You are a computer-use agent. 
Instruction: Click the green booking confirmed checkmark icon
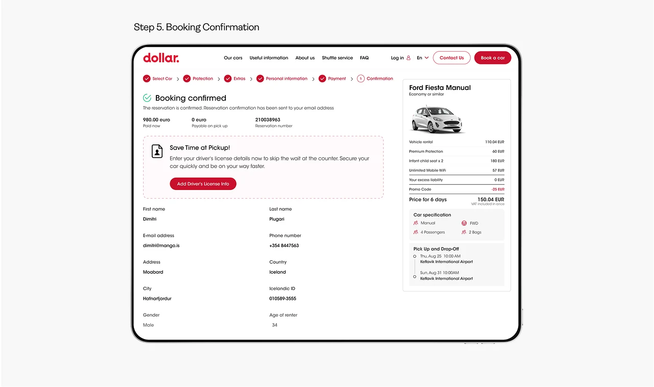point(147,98)
